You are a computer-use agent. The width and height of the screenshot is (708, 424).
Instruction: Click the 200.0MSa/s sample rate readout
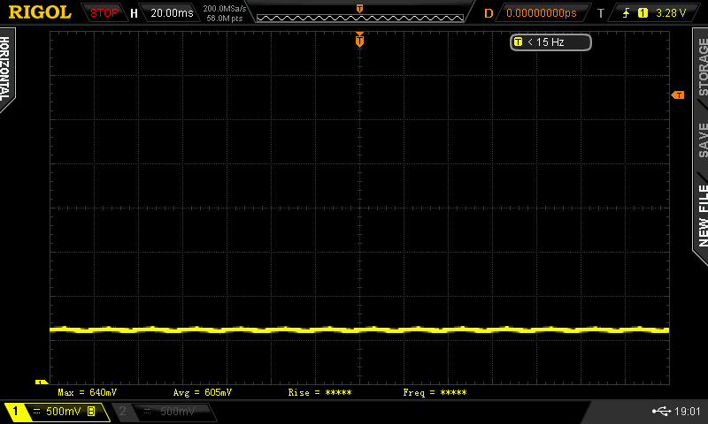(x=225, y=9)
